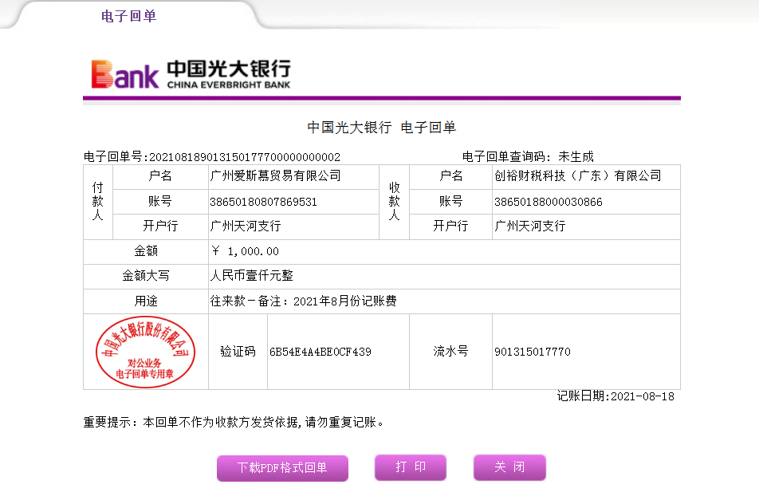Click the 用途 label cell
This screenshot has width=759, height=504.
coord(146,301)
